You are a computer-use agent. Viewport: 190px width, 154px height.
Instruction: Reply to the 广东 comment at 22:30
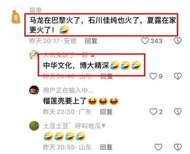coord(106,112)
